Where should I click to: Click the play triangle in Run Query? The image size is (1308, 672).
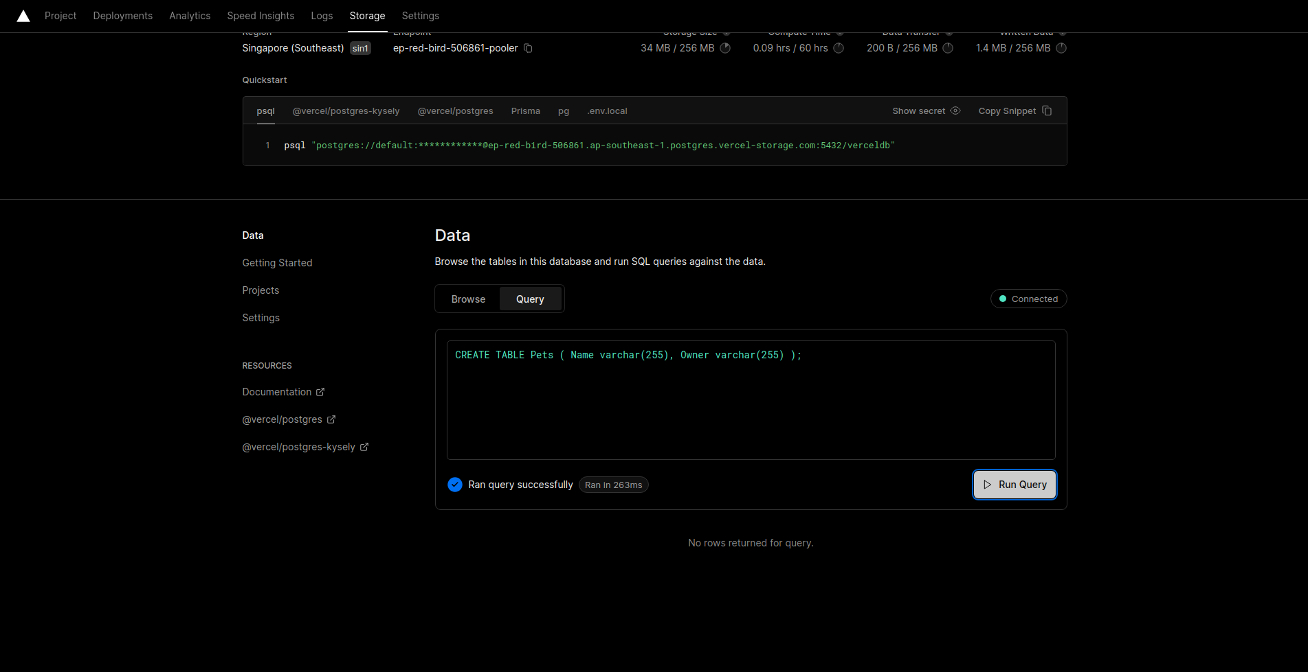tap(988, 485)
